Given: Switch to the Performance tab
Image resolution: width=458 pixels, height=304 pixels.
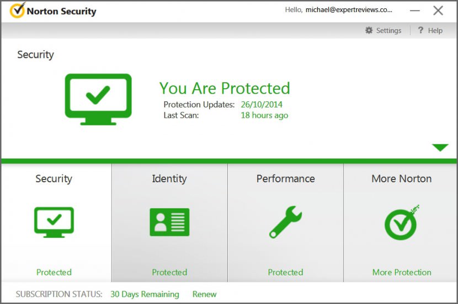Looking at the screenshot, I should (285, 178).
